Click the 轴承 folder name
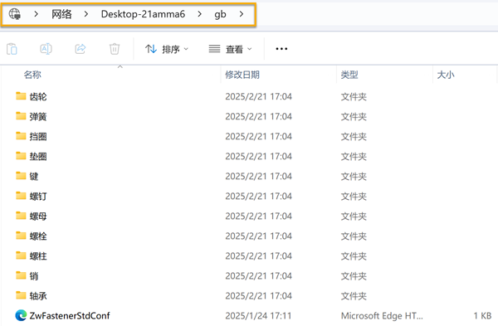This screenshot has width=498, height=326. [38, 296]
